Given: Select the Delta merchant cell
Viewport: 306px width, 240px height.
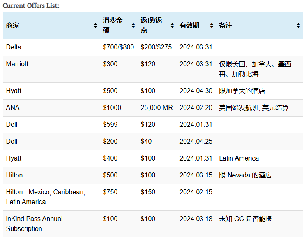Looking at the screenshot, I should (14, 47).
